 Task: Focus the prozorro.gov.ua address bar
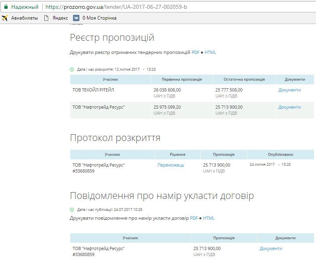[x=160, y=7]
